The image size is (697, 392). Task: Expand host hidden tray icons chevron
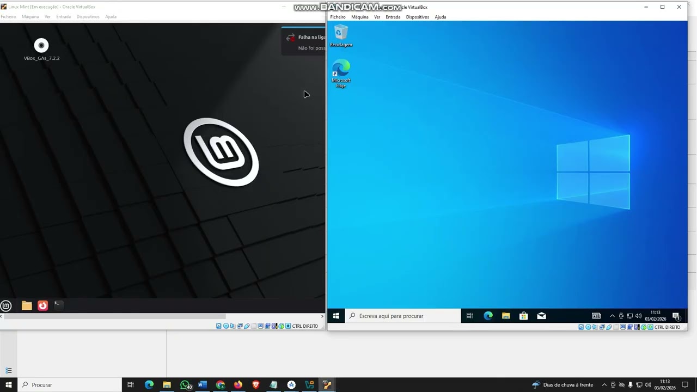click(604, 385)
